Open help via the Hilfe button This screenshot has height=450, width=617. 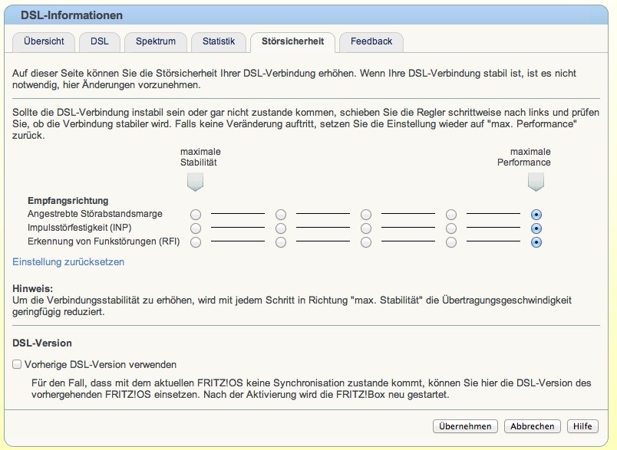coord(584,426)
